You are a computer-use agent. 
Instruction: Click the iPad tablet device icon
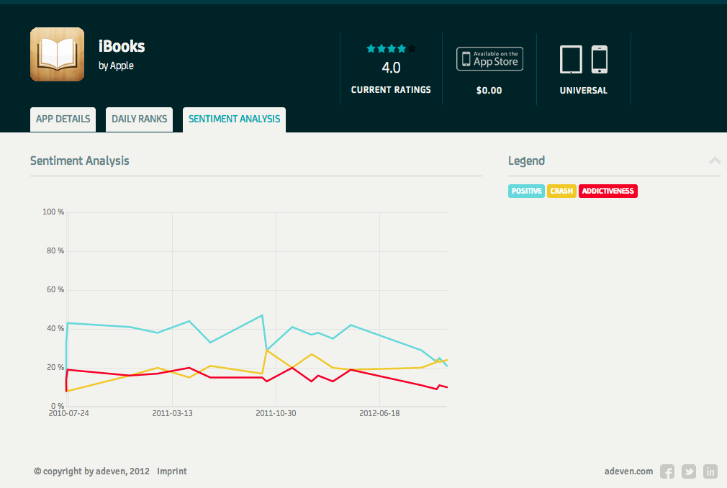point(571,60)
